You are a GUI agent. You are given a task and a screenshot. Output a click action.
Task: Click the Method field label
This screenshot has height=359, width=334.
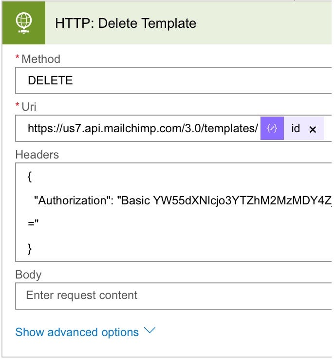(41, 59)
